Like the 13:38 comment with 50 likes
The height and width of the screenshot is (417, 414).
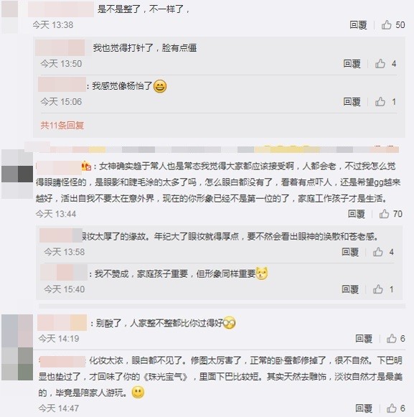pyautogui.click(x=386, y=24)
